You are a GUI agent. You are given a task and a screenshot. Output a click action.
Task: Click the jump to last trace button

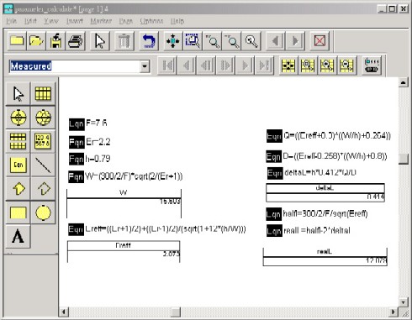[264, 66]
